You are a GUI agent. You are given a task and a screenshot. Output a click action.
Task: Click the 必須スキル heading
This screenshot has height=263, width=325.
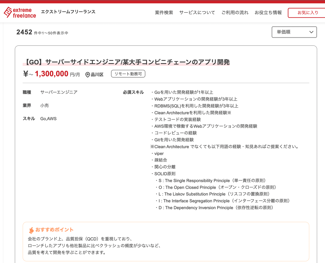(133, 92)
